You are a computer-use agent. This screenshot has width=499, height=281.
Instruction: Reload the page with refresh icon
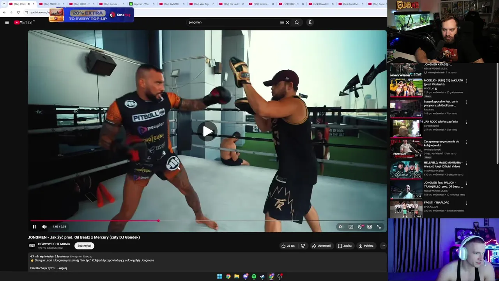point(18,12)
